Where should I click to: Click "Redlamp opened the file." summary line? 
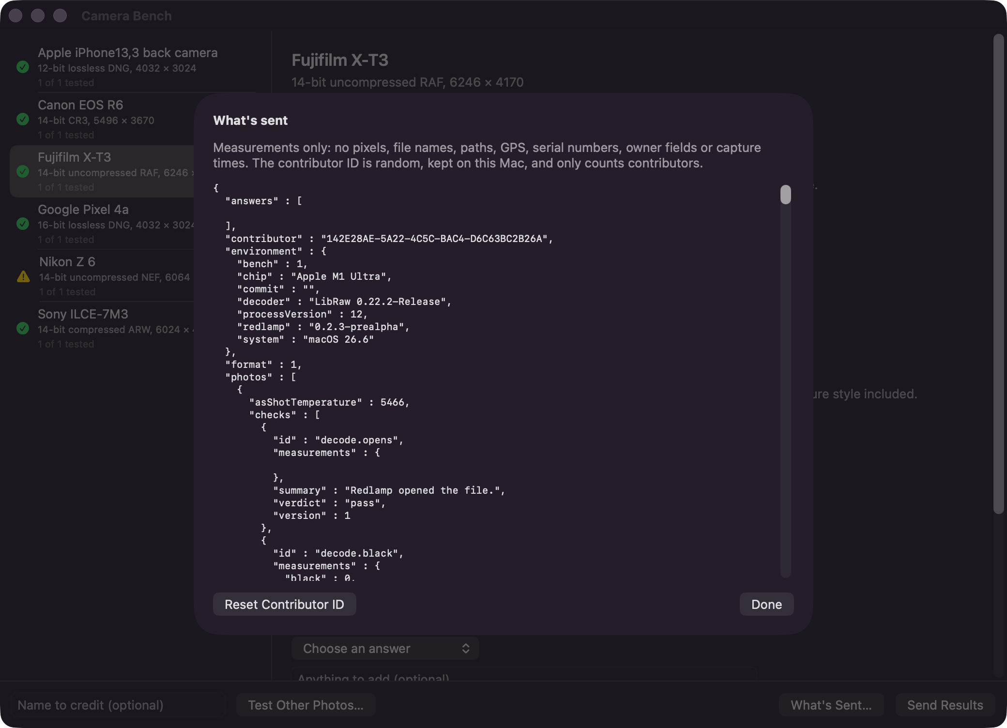coord(389,490)
